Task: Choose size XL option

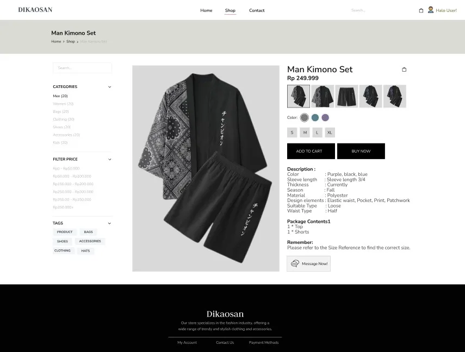Action: (330, 133)
